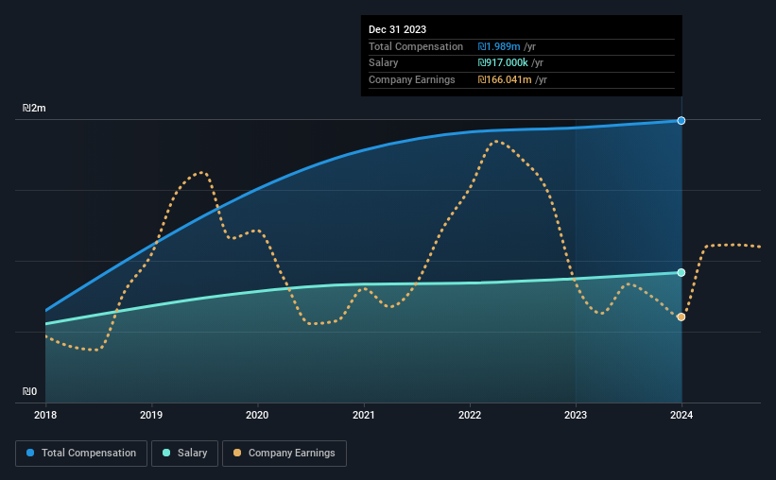This screenshot has height=480, width=776.
Task: Click the teal legend dot for Salary
Action: tap(166, 453)
